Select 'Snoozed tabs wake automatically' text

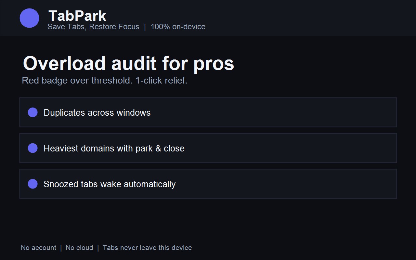110,184
